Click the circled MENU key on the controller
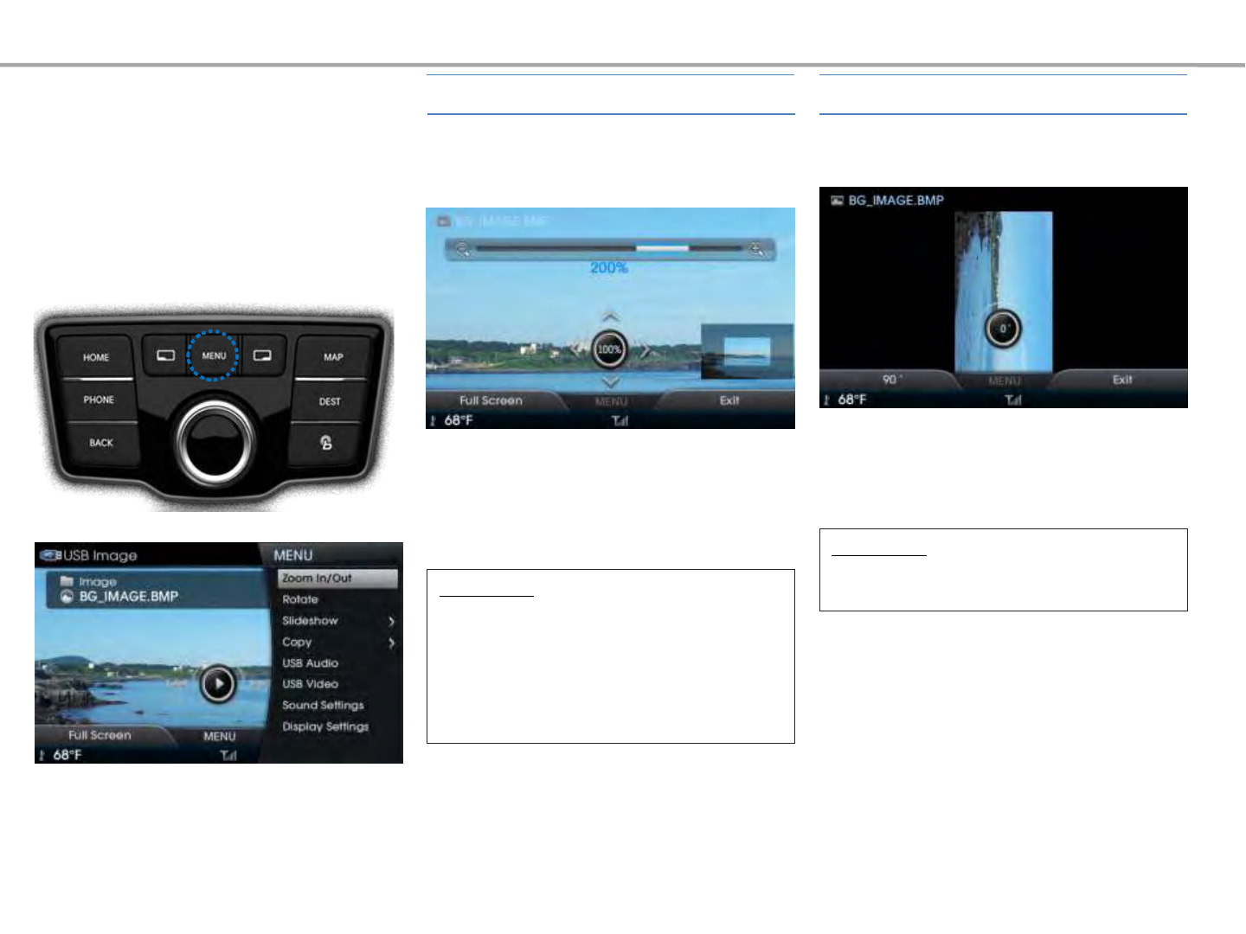This screenshot has width=1246, height=934. (x=214, y=355)
